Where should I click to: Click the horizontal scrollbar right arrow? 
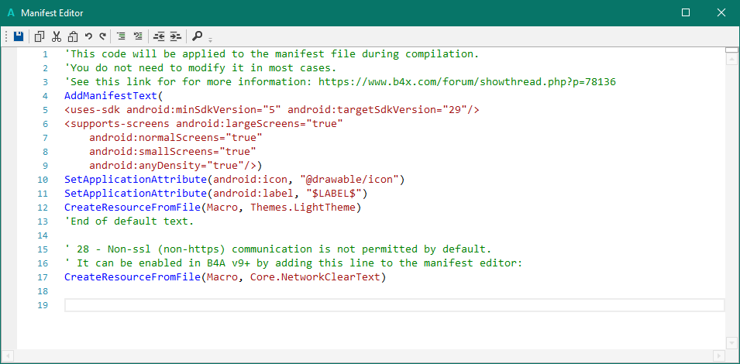[x=719, y=355]
